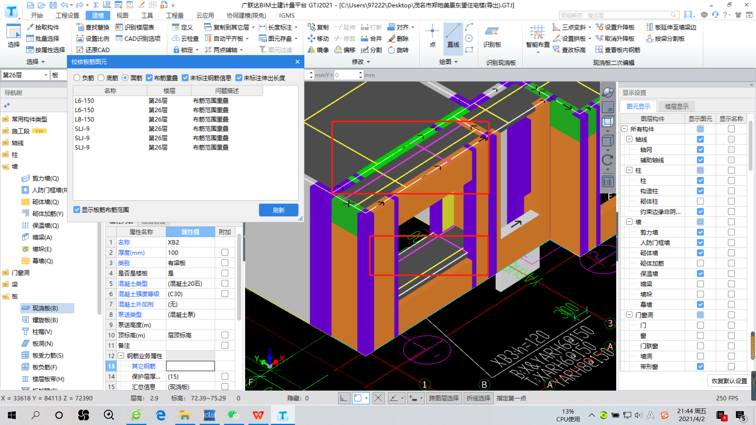Click the 批量选择 batch select tool
756x425 pixels.
coord(43,39)
